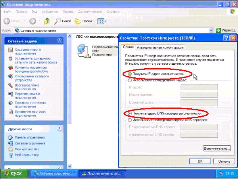Open the Сервис menu
This screenshot has width=238, height=179.
click(68, 12)
